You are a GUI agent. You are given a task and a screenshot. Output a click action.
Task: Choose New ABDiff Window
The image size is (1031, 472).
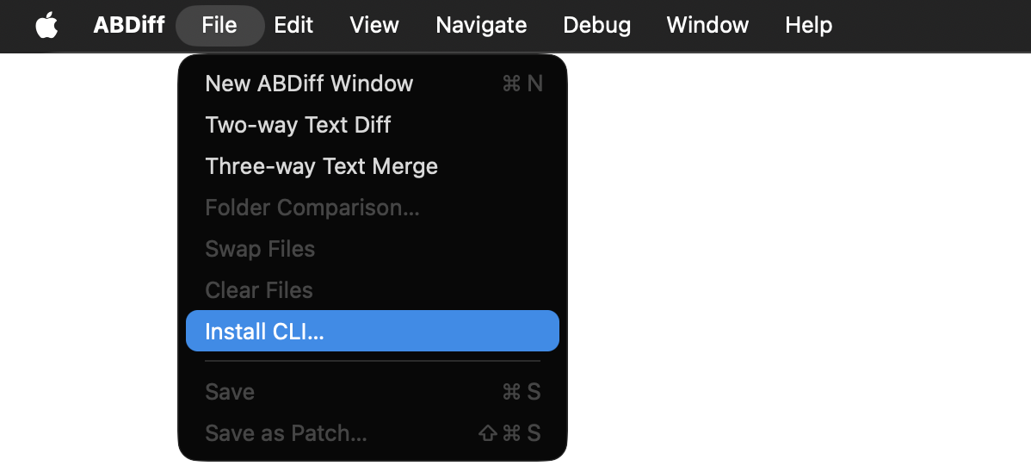[309, 84]
